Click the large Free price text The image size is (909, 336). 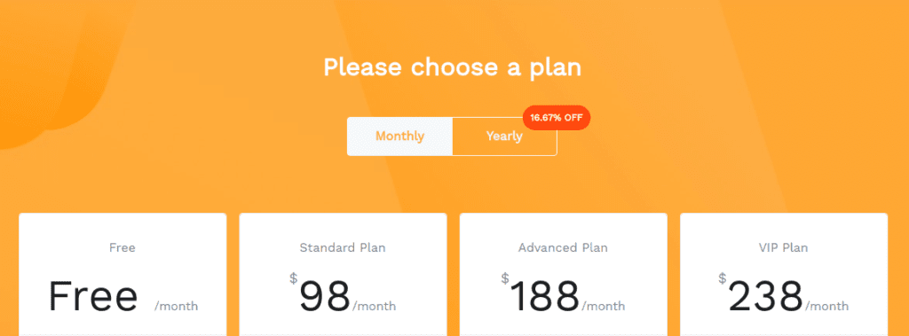coord(92,296)
